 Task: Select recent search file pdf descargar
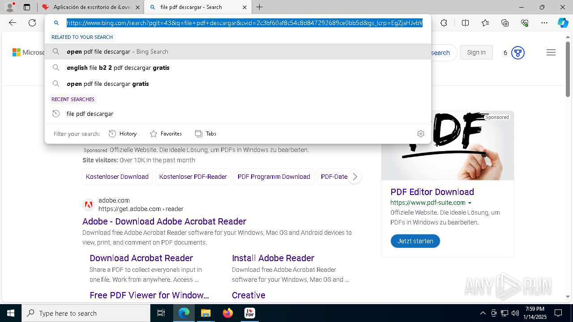tap(238, 114)
